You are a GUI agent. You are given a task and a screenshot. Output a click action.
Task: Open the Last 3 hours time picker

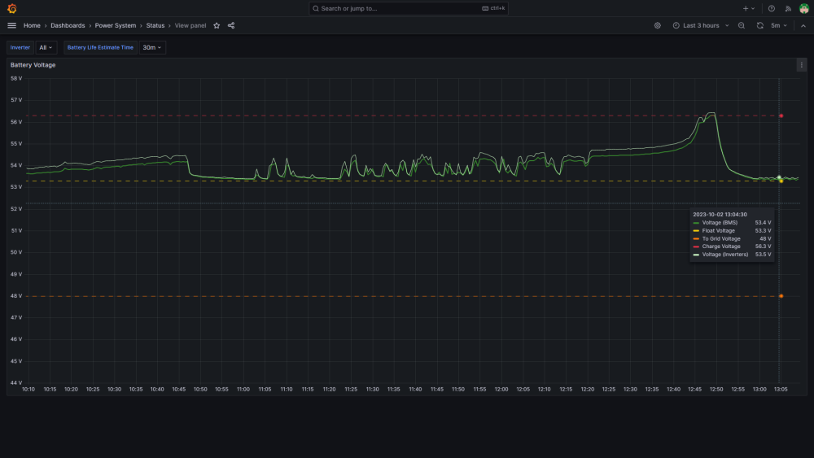[x=701, y=25]
